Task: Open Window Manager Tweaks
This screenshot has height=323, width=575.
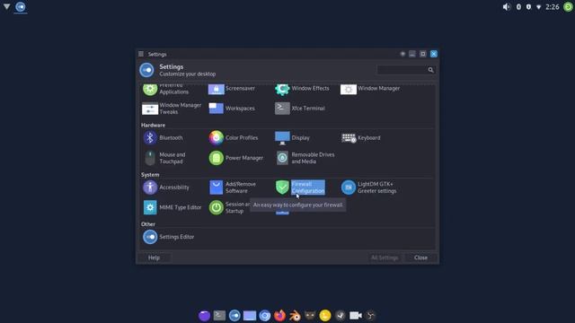Action: coord(172,109)
